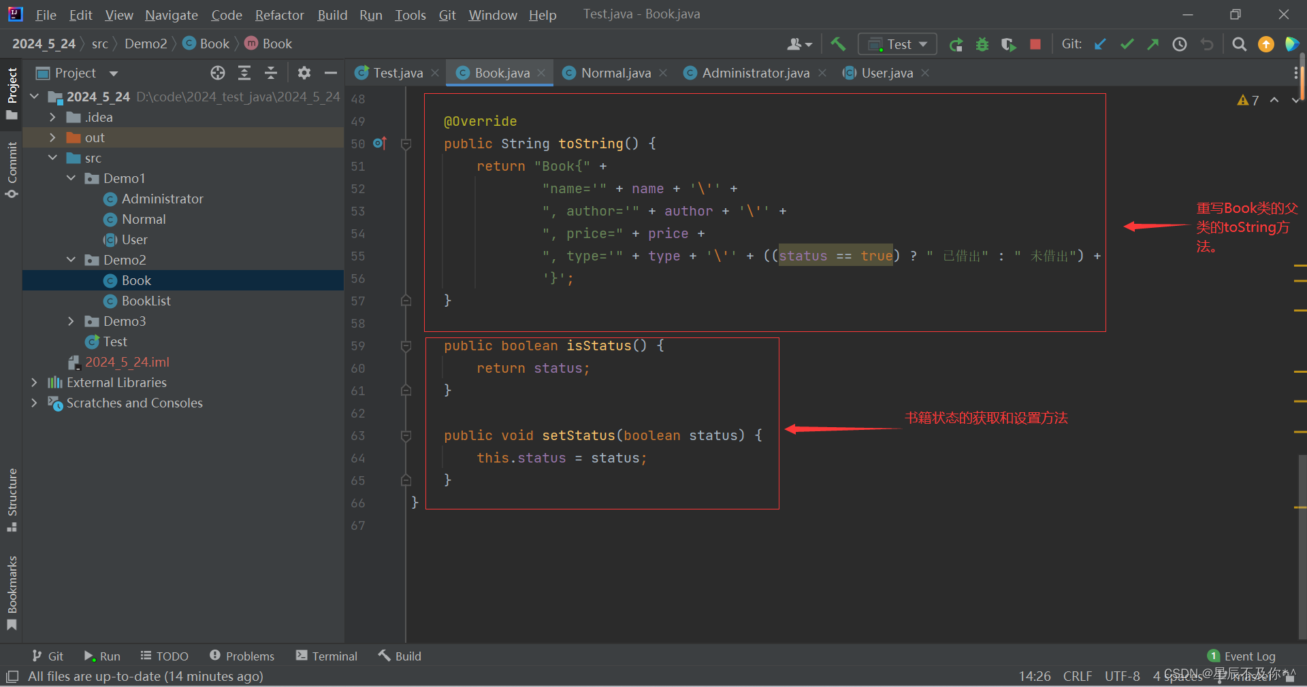Commit changes via the Git checkmark icon
The width and height of the screenshot is (1307, 687).
(1127, 44)
